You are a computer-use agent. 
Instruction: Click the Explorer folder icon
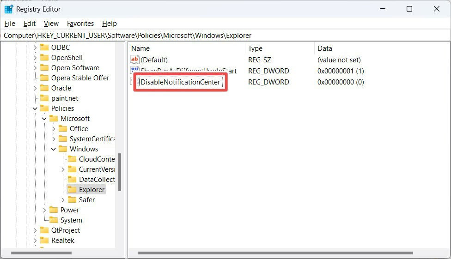(72, 190)
